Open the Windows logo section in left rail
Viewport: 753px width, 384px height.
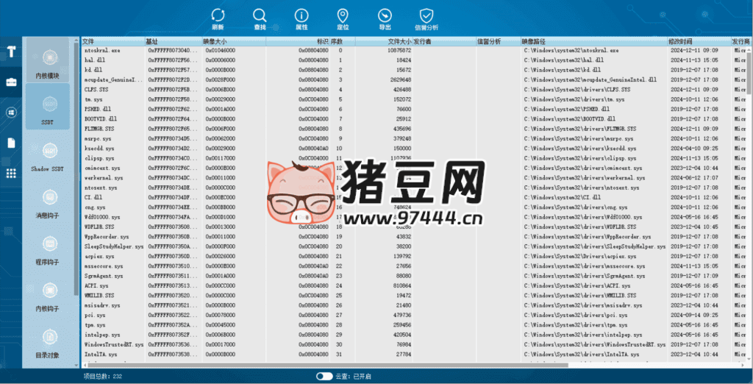[11, 113]
